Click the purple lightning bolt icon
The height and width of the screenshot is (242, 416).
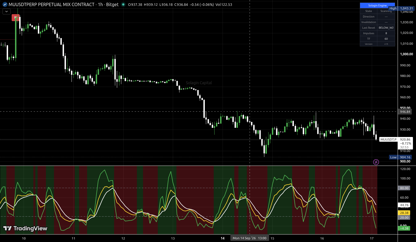click(376, 162)
